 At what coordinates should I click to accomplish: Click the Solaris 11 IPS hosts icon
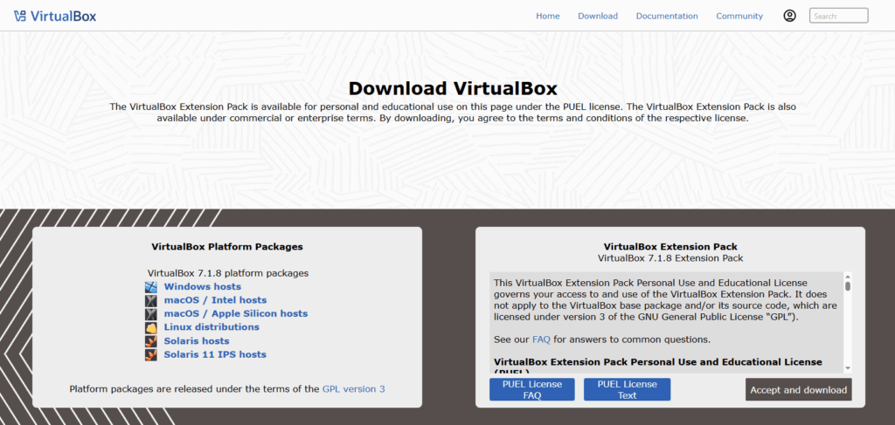click(150, 355)
